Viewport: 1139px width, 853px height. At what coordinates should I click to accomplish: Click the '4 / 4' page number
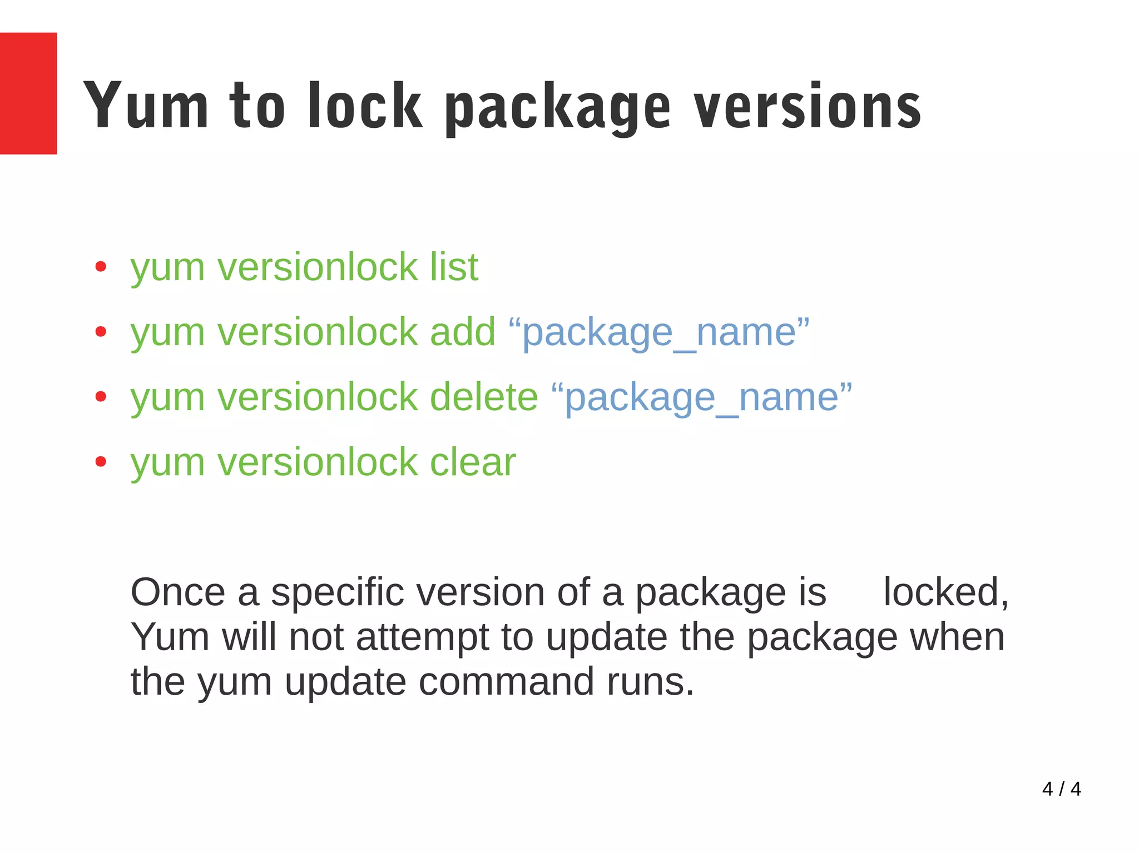coord(1061,789)
